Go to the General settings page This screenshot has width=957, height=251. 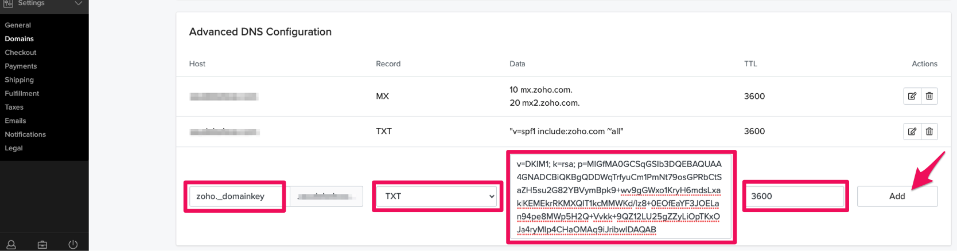click(x=18, y=25)
